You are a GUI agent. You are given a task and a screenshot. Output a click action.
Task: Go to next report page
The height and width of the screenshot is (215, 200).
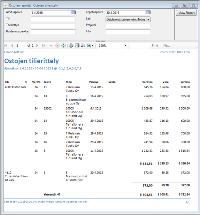37,45
